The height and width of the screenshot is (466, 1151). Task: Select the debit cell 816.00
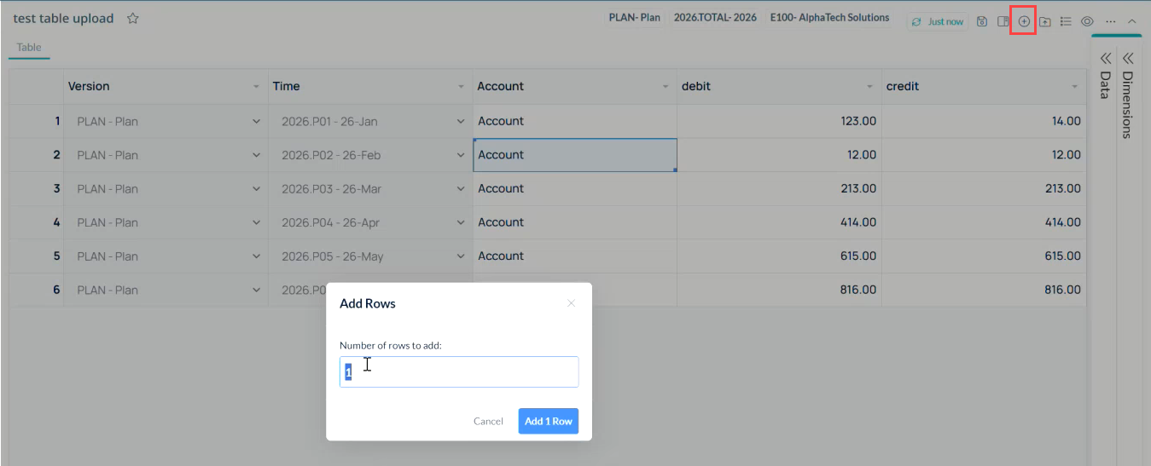[x=780, y=290]
